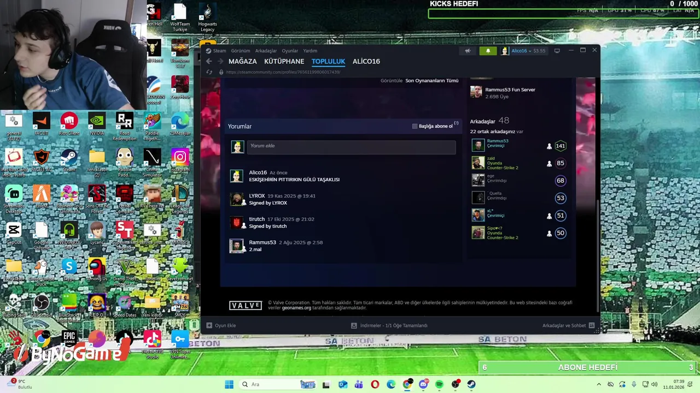Select the Among Us desktop icon

click(97, 270)
